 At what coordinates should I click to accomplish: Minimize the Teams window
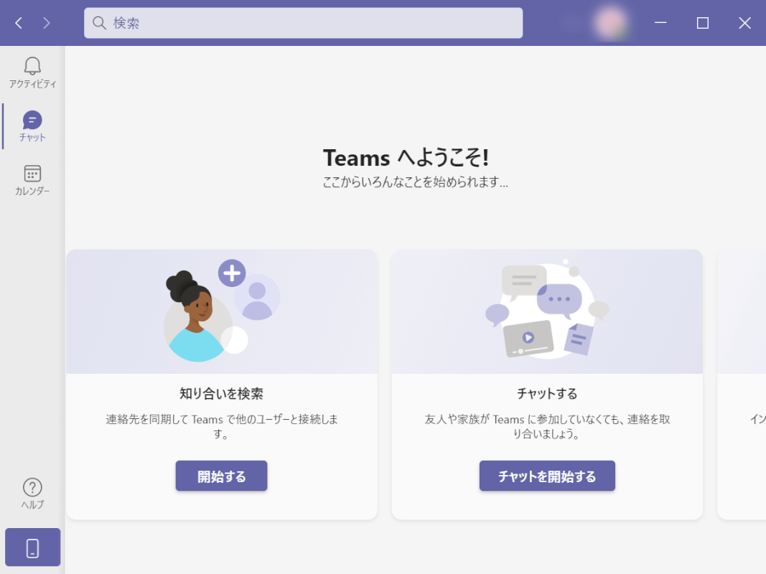pos(660,23)
